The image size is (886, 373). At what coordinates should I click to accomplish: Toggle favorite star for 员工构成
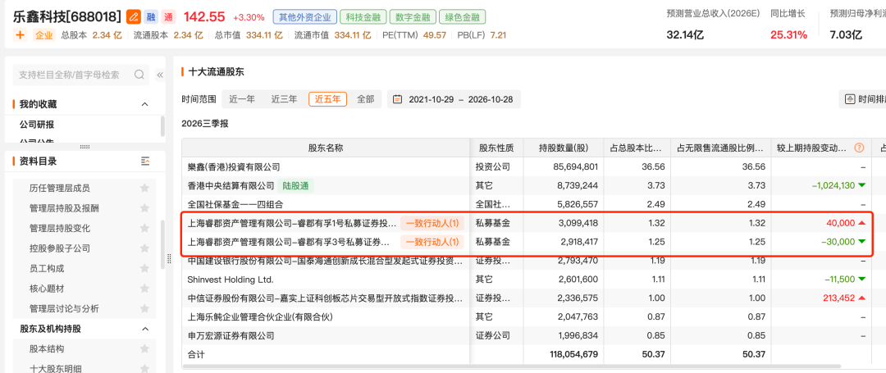click(144, 269)
